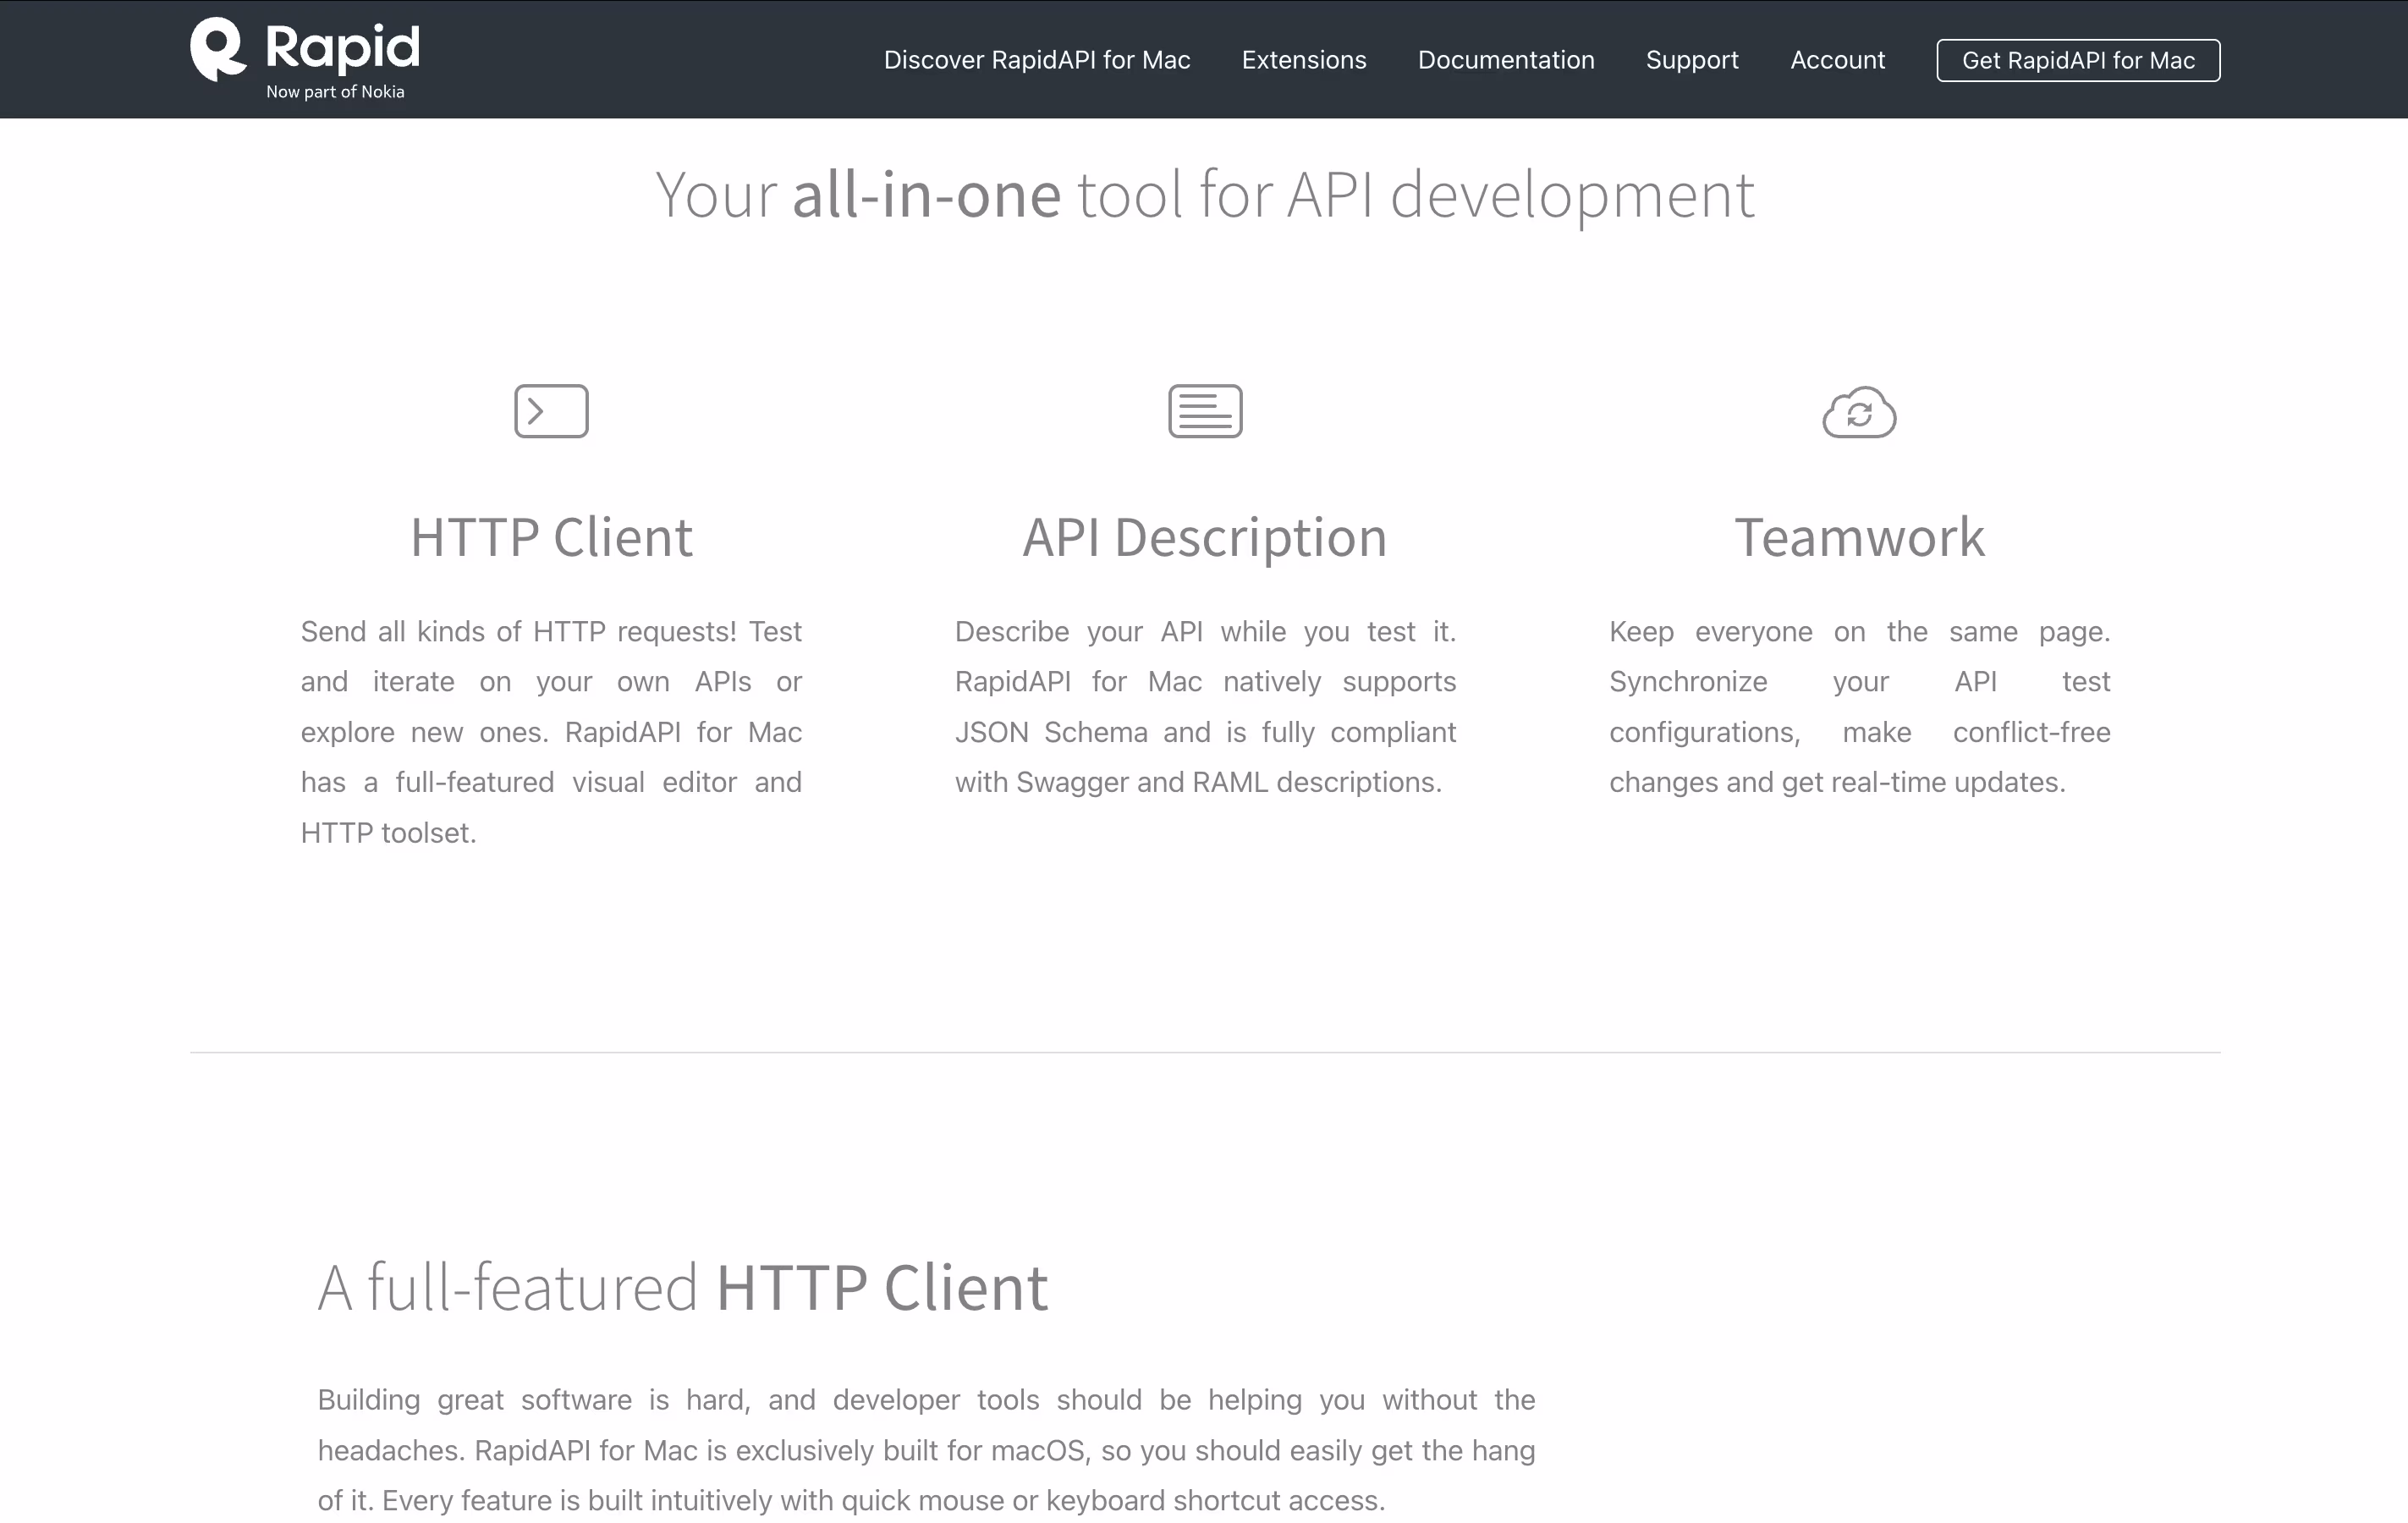Open the Extensions nav item
Image resolution: width=2408 pixels, height=1523 pixels.
[x=1303, y=60]
